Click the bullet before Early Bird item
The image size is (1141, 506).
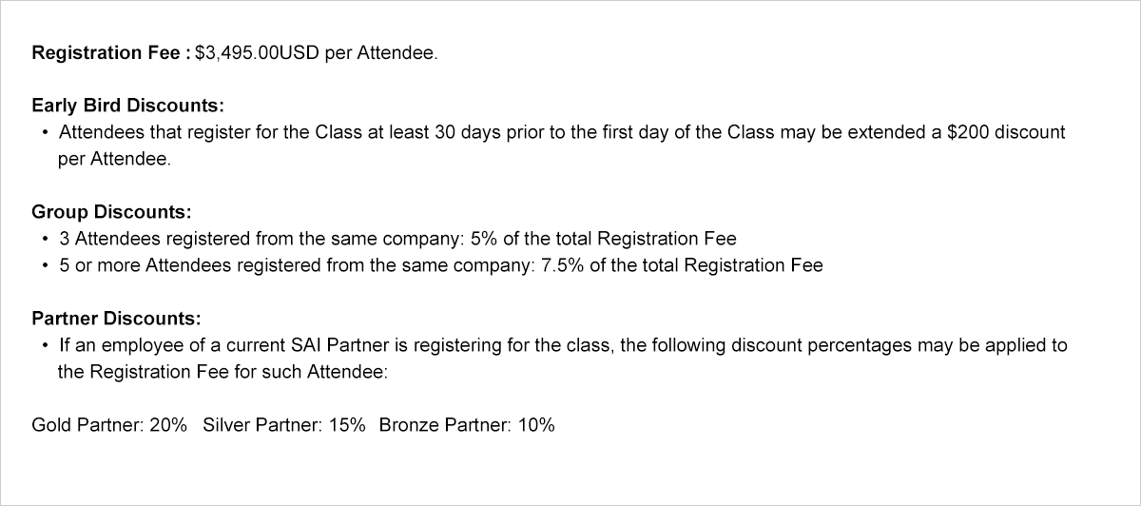[x=45, y=132]
